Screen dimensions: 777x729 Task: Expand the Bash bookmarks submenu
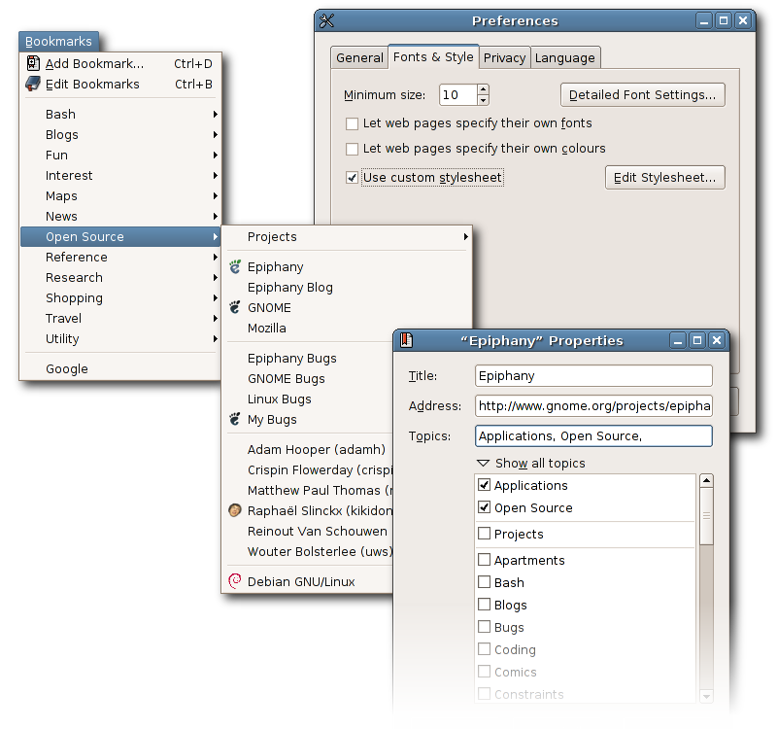coord(120,114)
